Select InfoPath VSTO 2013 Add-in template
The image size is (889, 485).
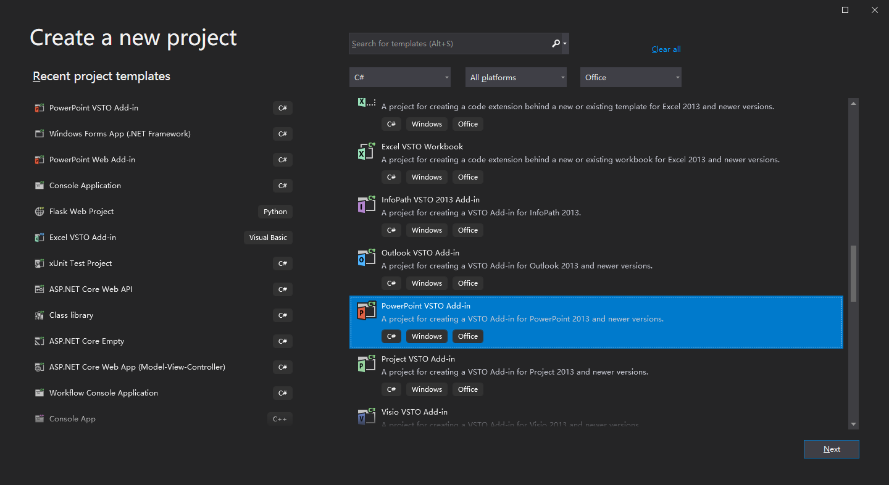(x=596, y=215)
